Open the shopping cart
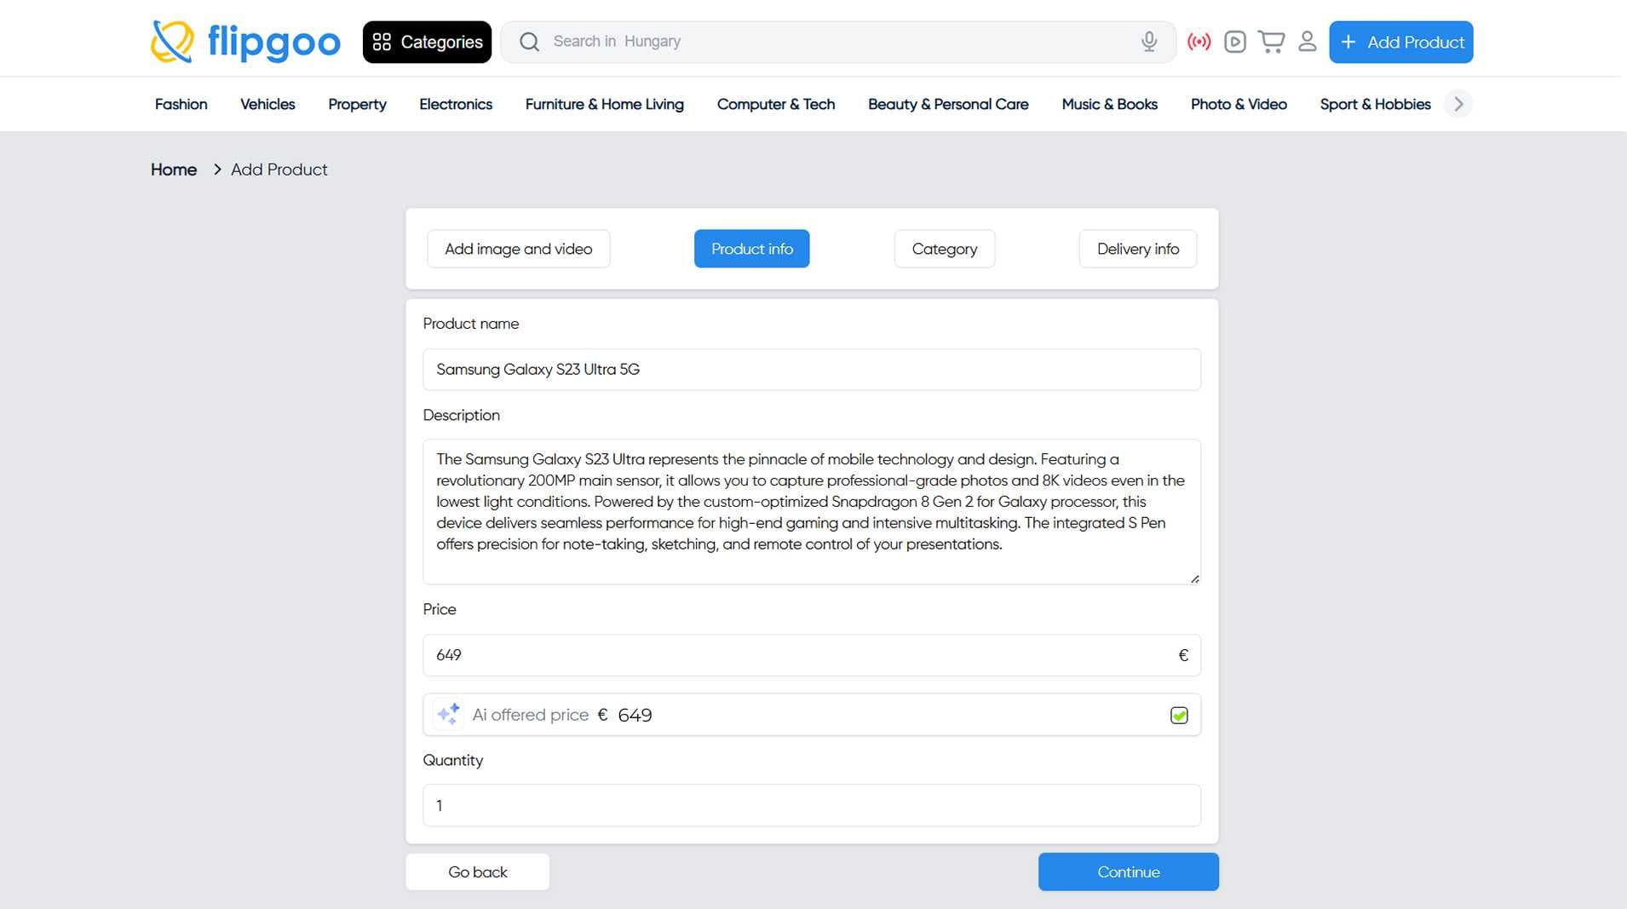The height and width of the screenshot is (909, 1627). click(1271, 42)
